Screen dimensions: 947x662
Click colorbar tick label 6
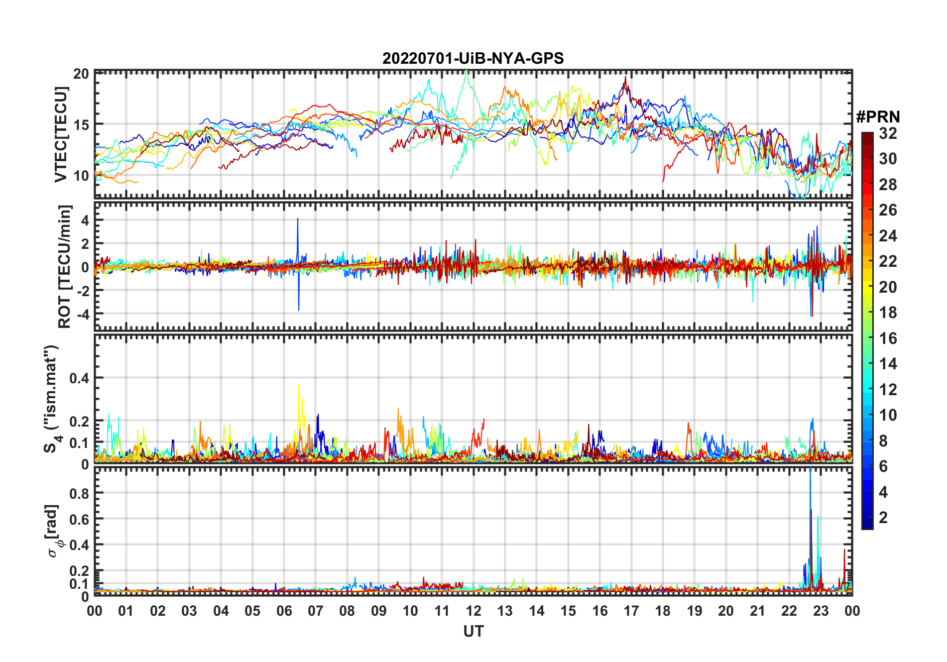click(x=883, y=466)
